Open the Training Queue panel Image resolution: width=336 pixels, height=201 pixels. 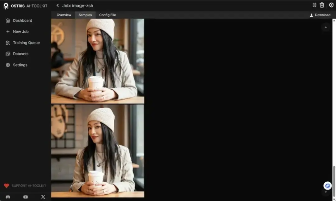click(26, 43)
